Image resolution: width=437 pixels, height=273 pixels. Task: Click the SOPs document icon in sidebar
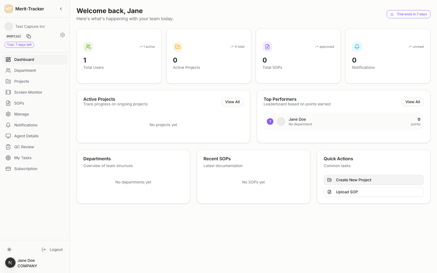click(8, 103)
